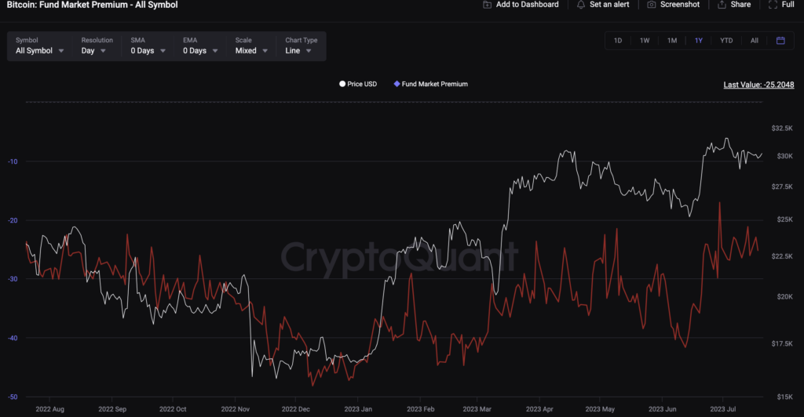The width and height of the screenshot is (804, 417).
Task: Expand the Symbol dropdown
Action: coord(40,51)
